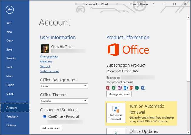Viewport: 191px width, 135px height.
Task: Click the user profile photo thumbnail
Action: pos(45,49)
